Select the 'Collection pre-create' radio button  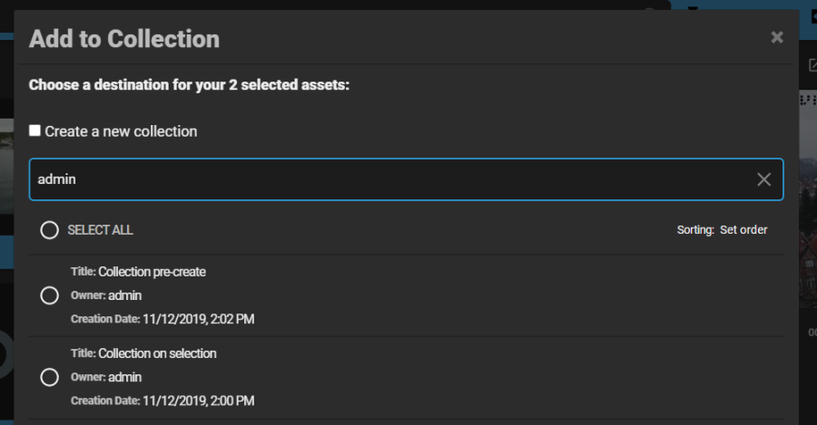(x=50, y=295)
